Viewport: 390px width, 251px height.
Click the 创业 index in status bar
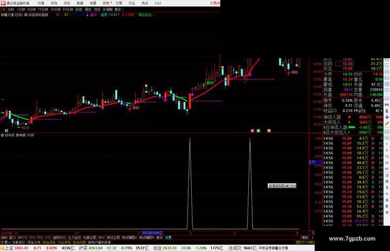[157, 248]
